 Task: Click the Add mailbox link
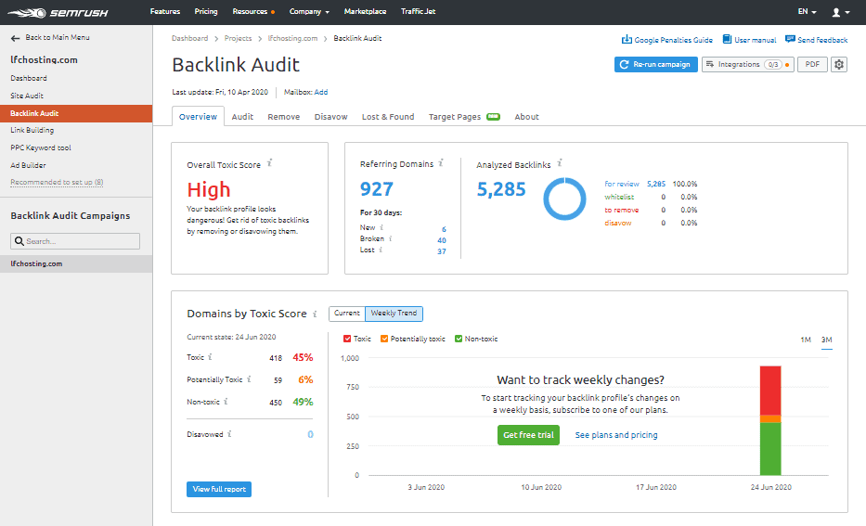pos(321,92)
